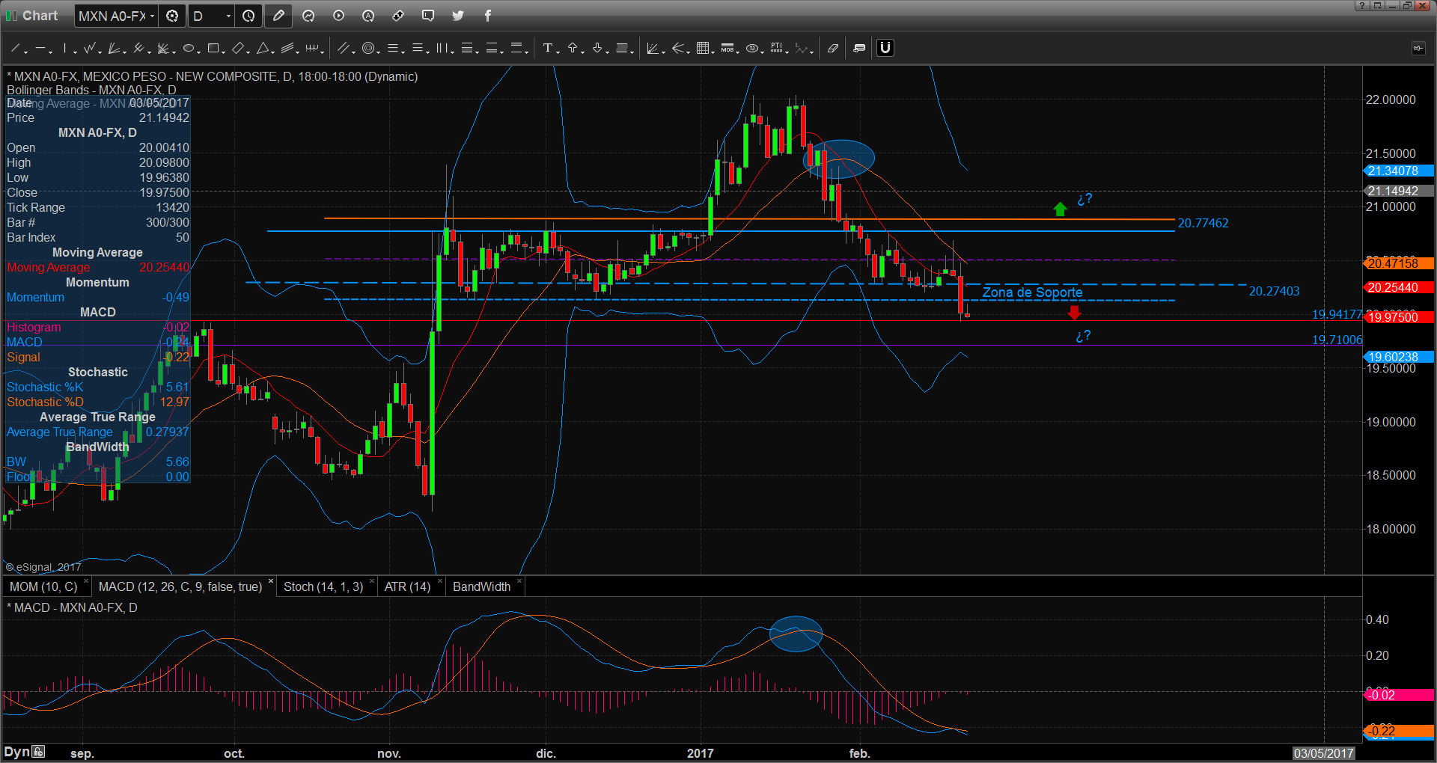Screen dimensions: 1437x763
Task: Expand the Text tool options arrow
Action: (x=558, y=52)
